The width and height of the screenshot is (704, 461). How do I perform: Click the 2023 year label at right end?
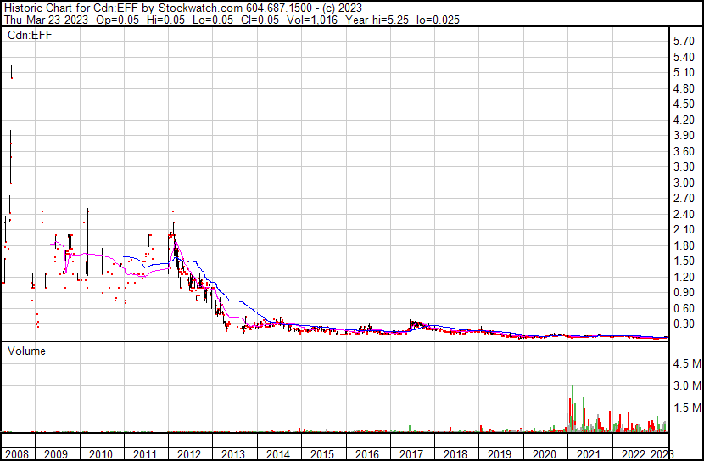click(662, 454)
